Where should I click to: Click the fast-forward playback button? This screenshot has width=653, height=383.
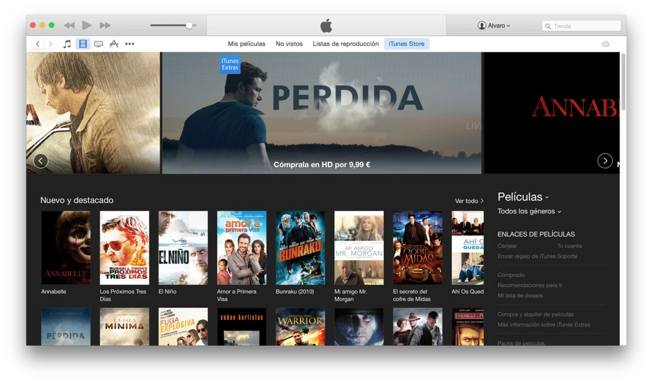point(105,25)
